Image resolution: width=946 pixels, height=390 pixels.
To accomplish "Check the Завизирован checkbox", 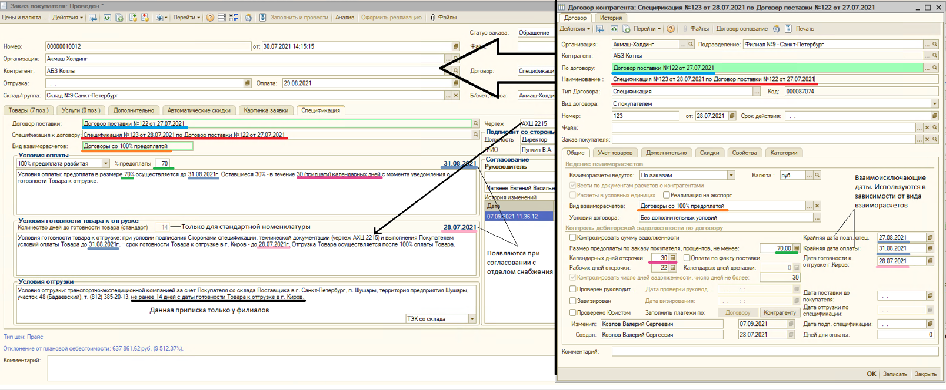I will click(x=572, y=301).
